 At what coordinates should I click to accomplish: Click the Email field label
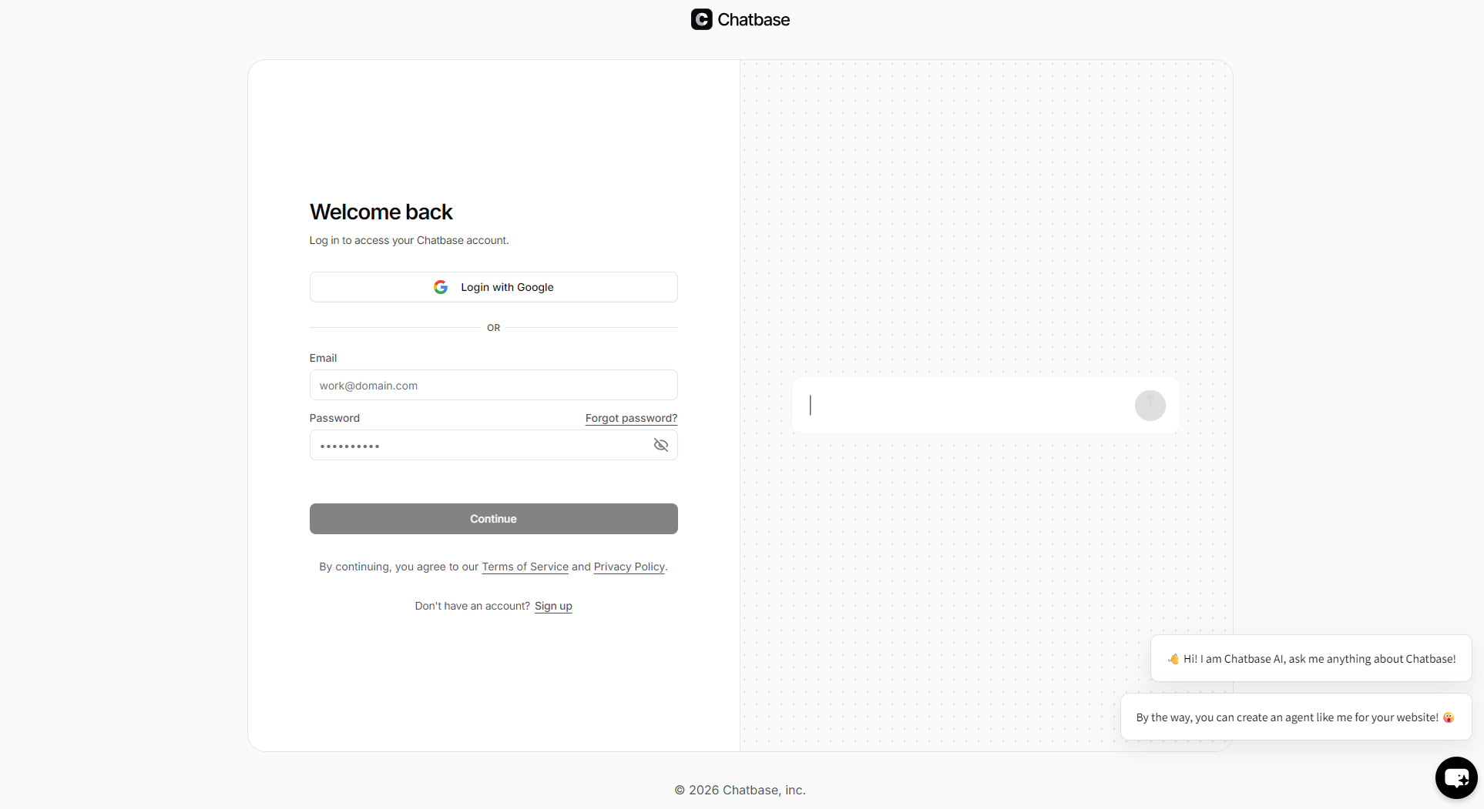pos(323,358)
